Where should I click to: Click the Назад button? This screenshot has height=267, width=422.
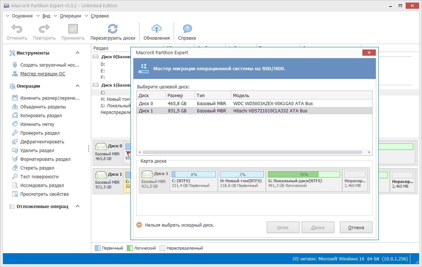(x=283, y=227)
